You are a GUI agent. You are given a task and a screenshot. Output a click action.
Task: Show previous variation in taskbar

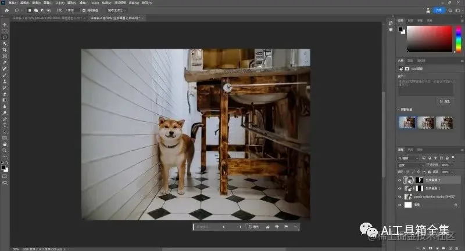pyautogui.click(x=224, y=227)
